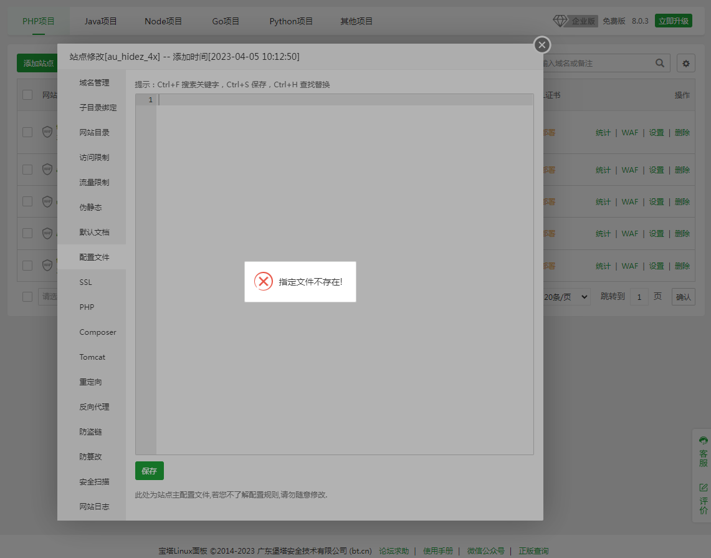Open 防盗链 in dialog sidebar

[x=92, y=432]
